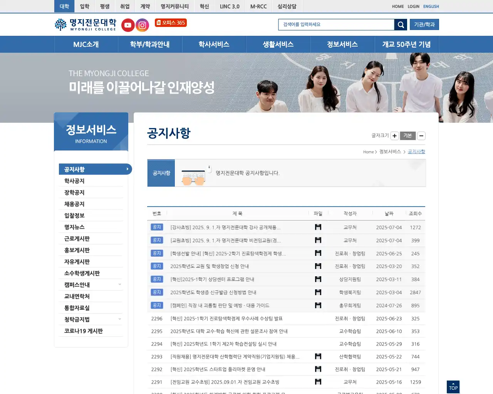Select the M-RCC top tab

[258, 6]
